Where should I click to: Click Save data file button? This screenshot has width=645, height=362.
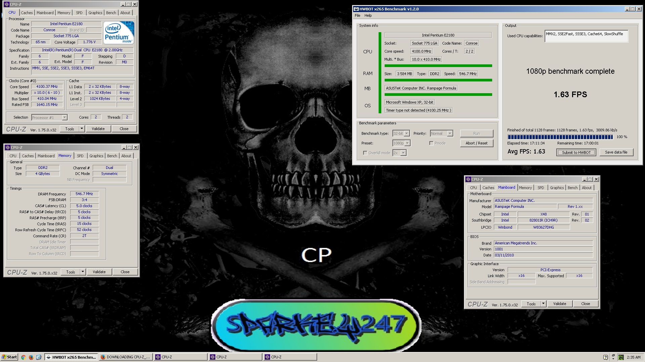[616, 152]
